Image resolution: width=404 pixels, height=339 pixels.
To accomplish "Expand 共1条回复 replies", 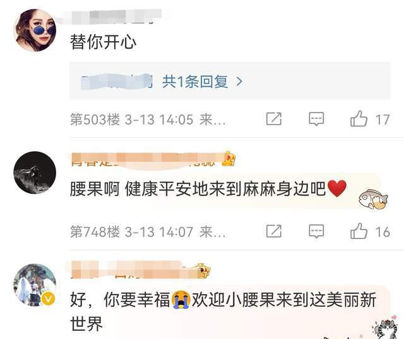I will tap(195, 82).
